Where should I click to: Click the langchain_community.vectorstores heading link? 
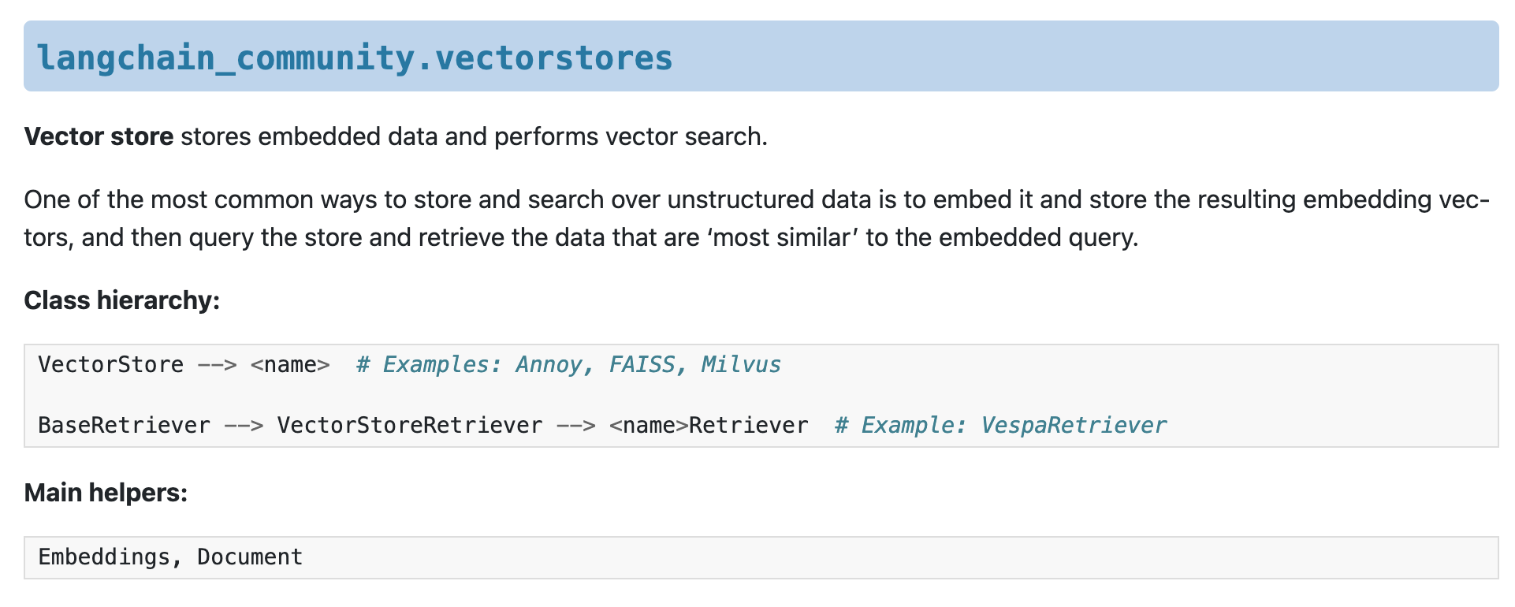[x=355, y=58]
